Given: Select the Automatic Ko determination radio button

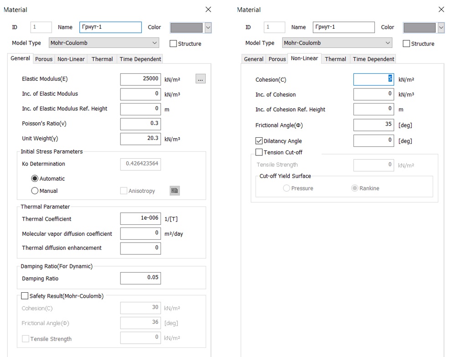Looking at the screenshot, I should 35,179.
